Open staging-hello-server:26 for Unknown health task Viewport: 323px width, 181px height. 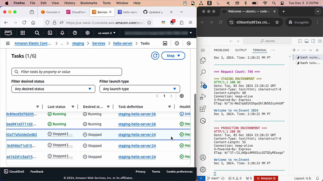[137, 114]
